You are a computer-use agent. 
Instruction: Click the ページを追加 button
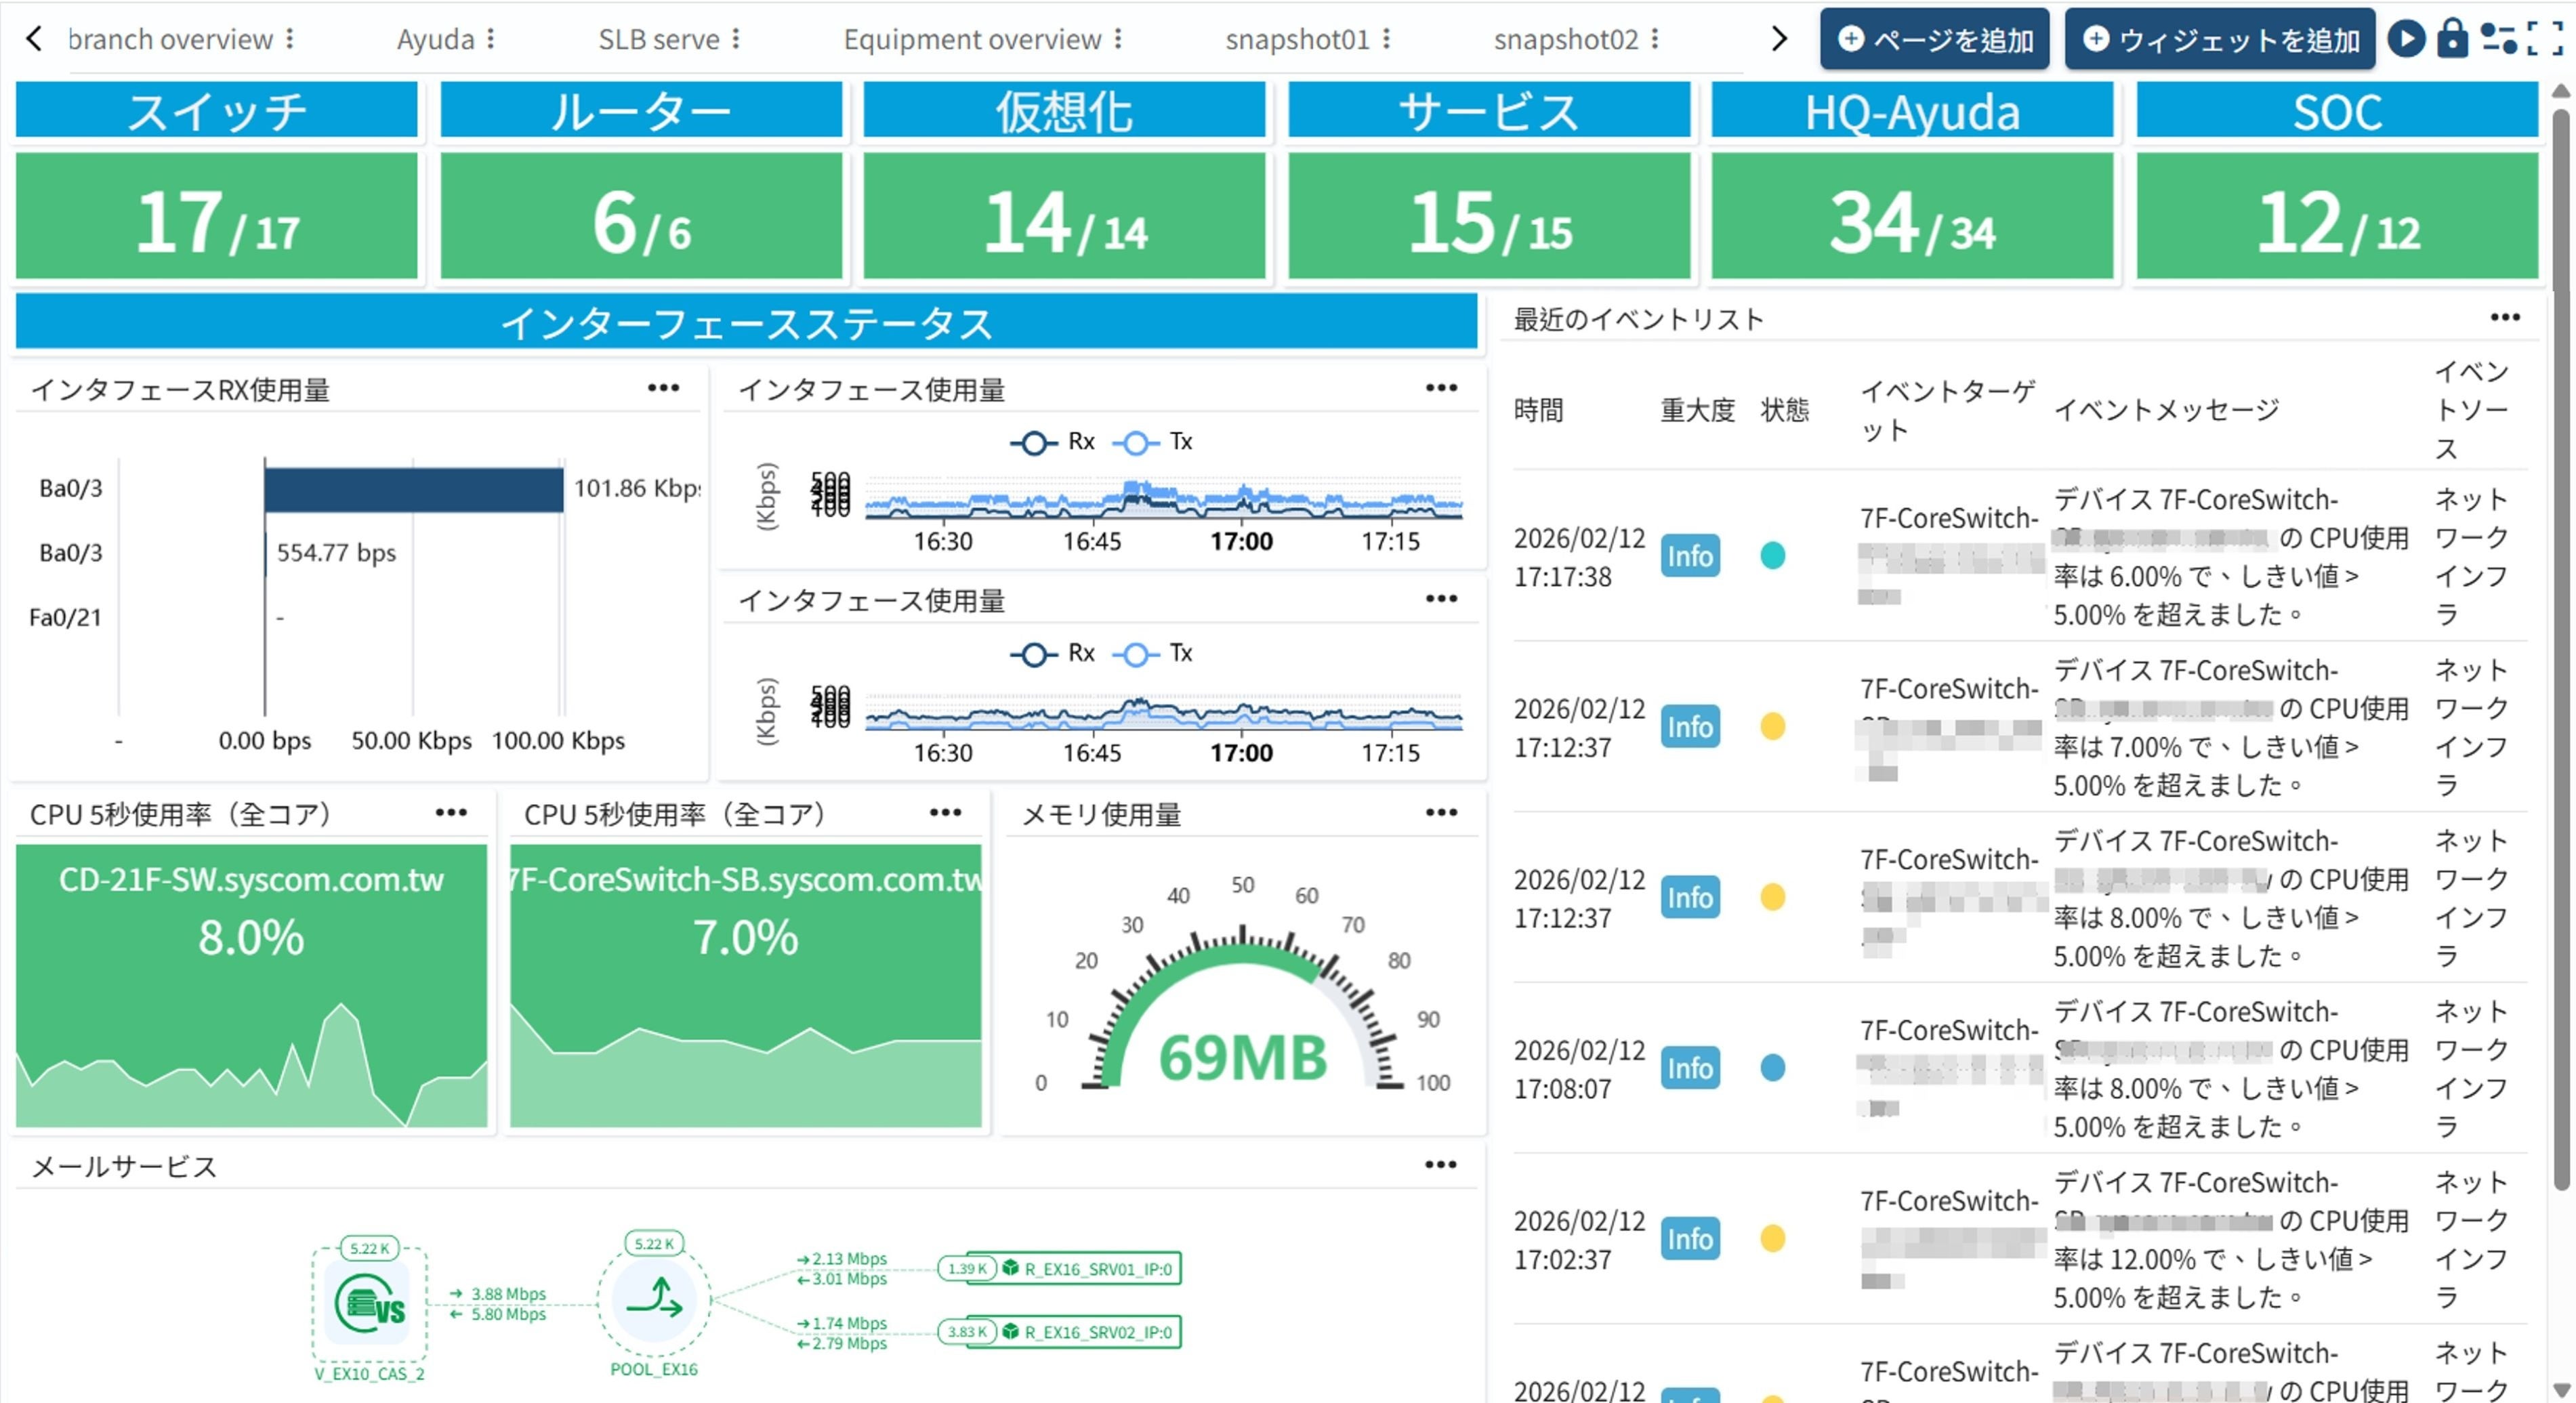tap(1934, 39)
